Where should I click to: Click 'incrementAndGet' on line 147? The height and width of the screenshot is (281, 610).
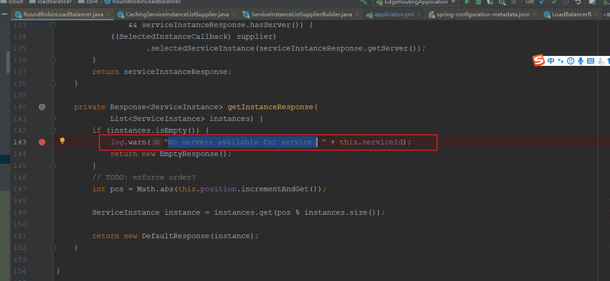[275, 189]
